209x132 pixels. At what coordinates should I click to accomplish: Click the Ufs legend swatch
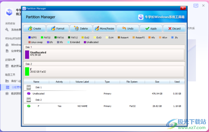point(48,42)
